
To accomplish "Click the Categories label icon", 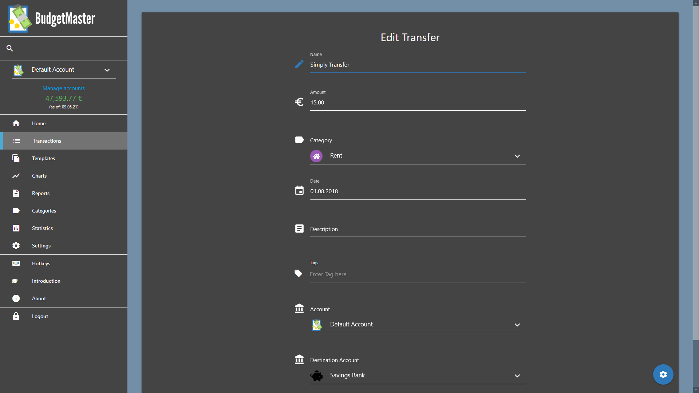I will [16, 211].
